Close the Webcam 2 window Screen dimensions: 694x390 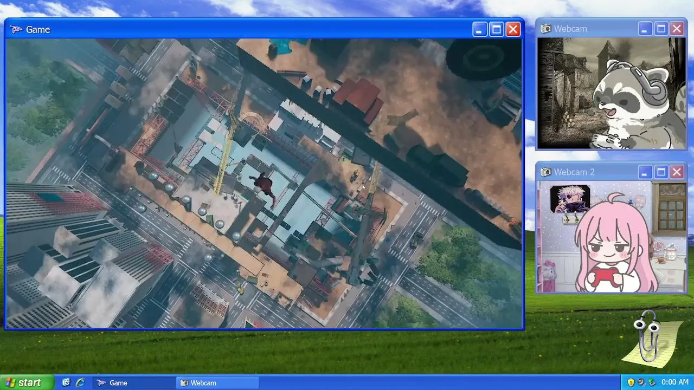[677, 172]
